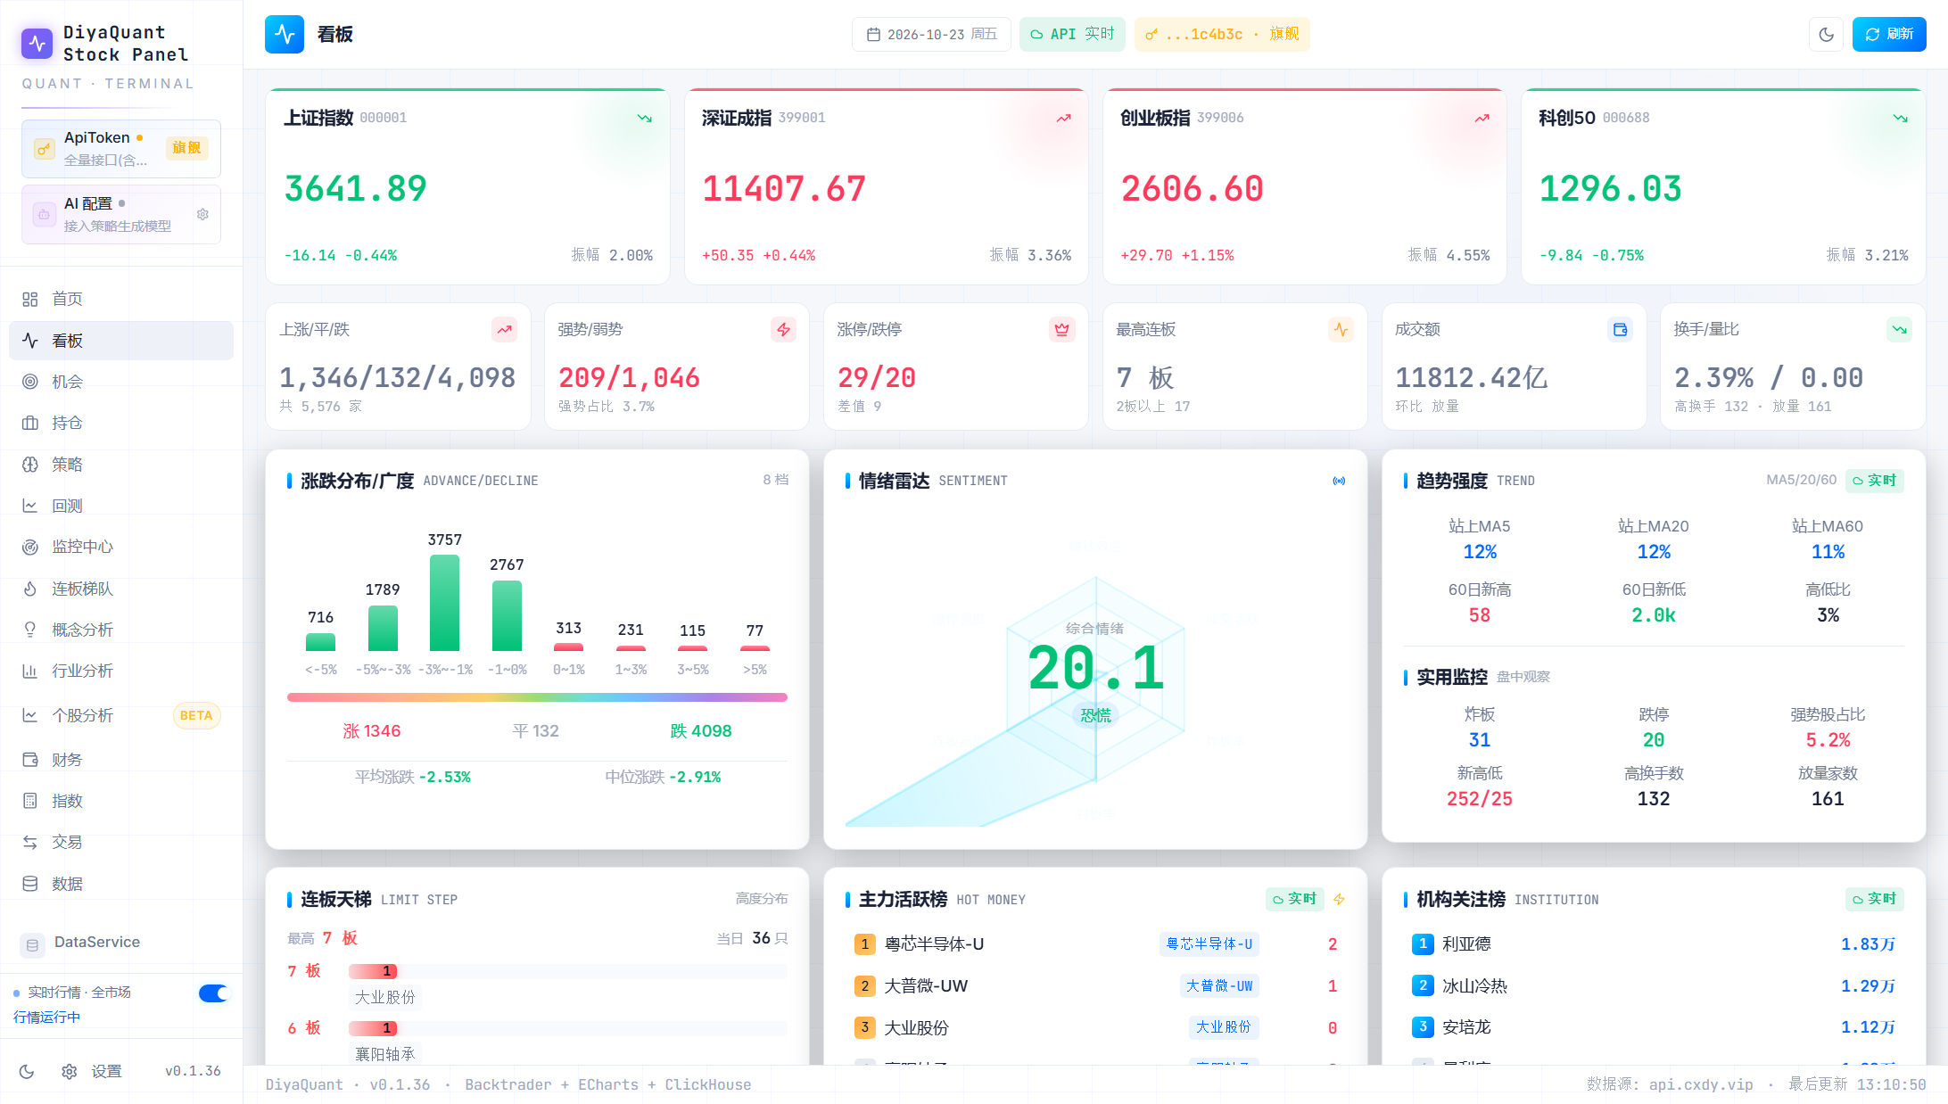Image resolution: width=1948 pixels, height=1104 pixels.
Task: Click the API 实时 status badge
Action: tap(1072, 34)
